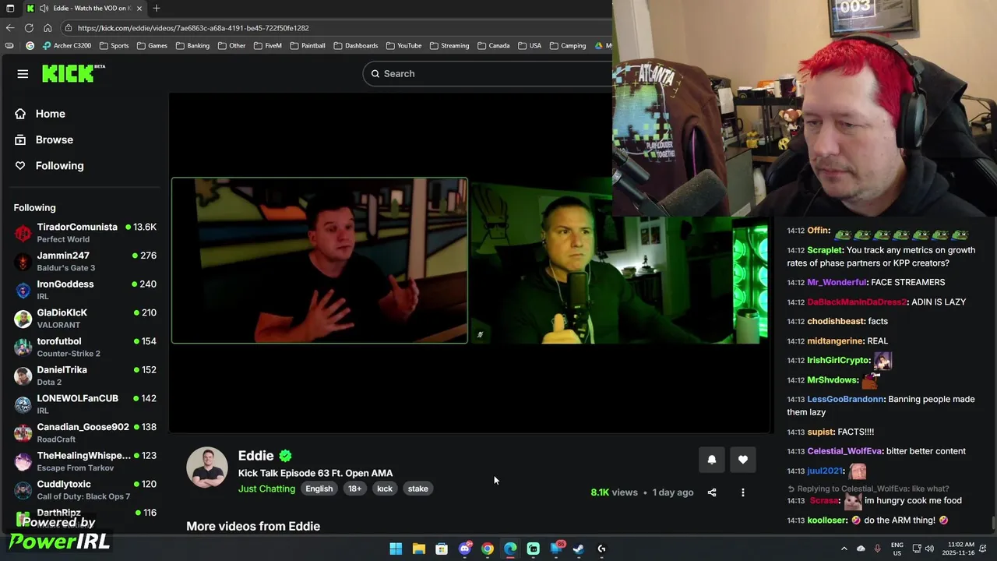The width and height of the screenshot is (997, 561).
Task: Select the stake tag
Action: point(417,489)
